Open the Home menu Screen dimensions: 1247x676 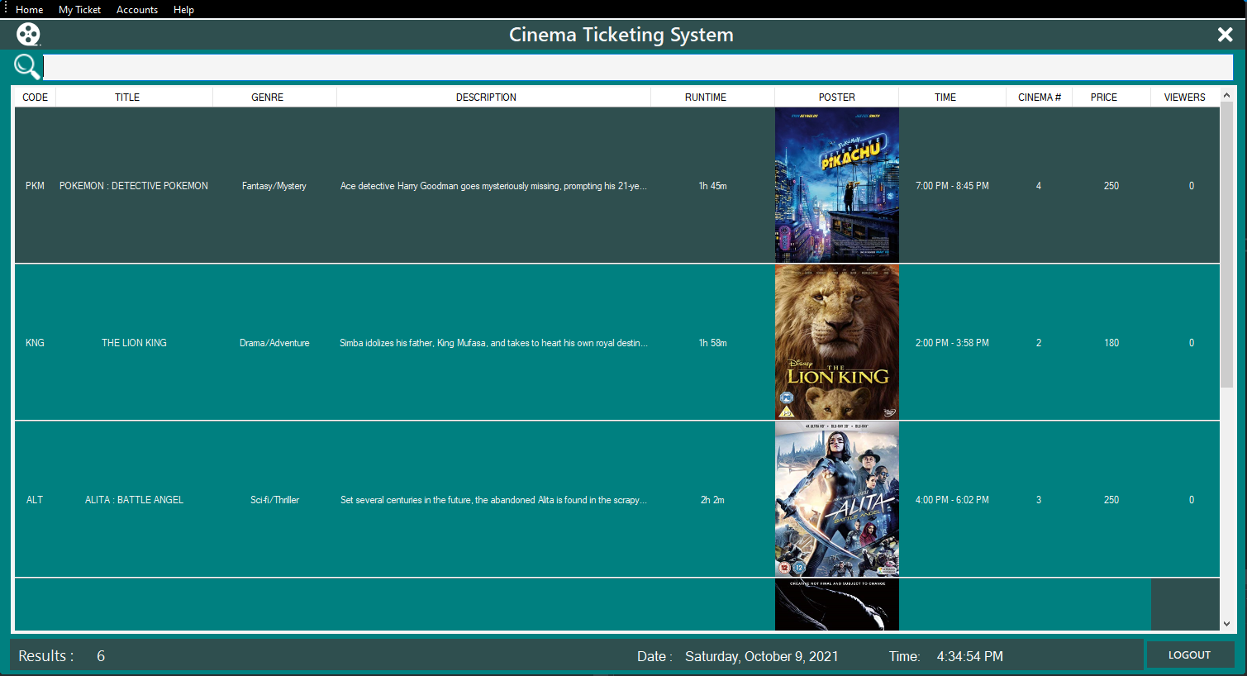pyautogui.click(x=30, y=10)
